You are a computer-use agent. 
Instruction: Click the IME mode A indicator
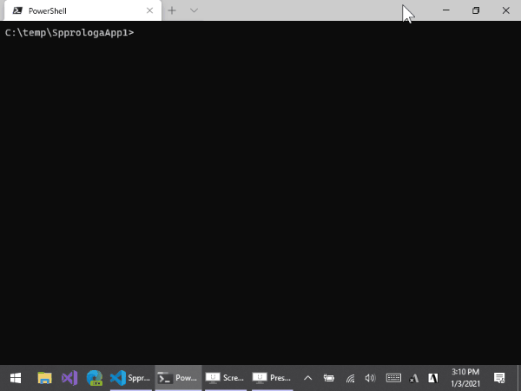433,378
